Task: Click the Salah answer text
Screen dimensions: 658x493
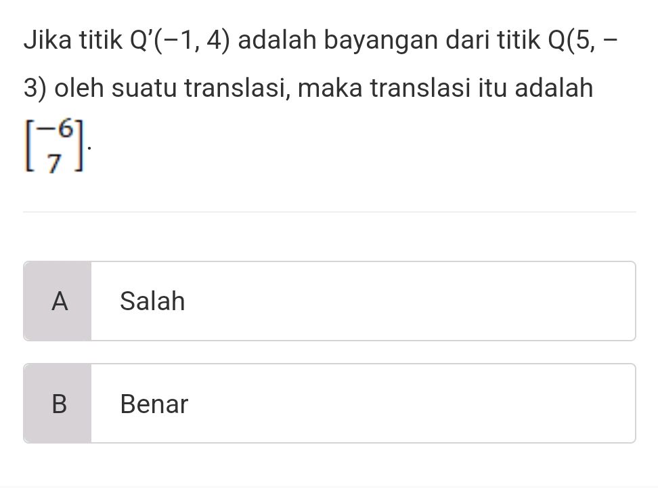Action: (x=153, y=301)
